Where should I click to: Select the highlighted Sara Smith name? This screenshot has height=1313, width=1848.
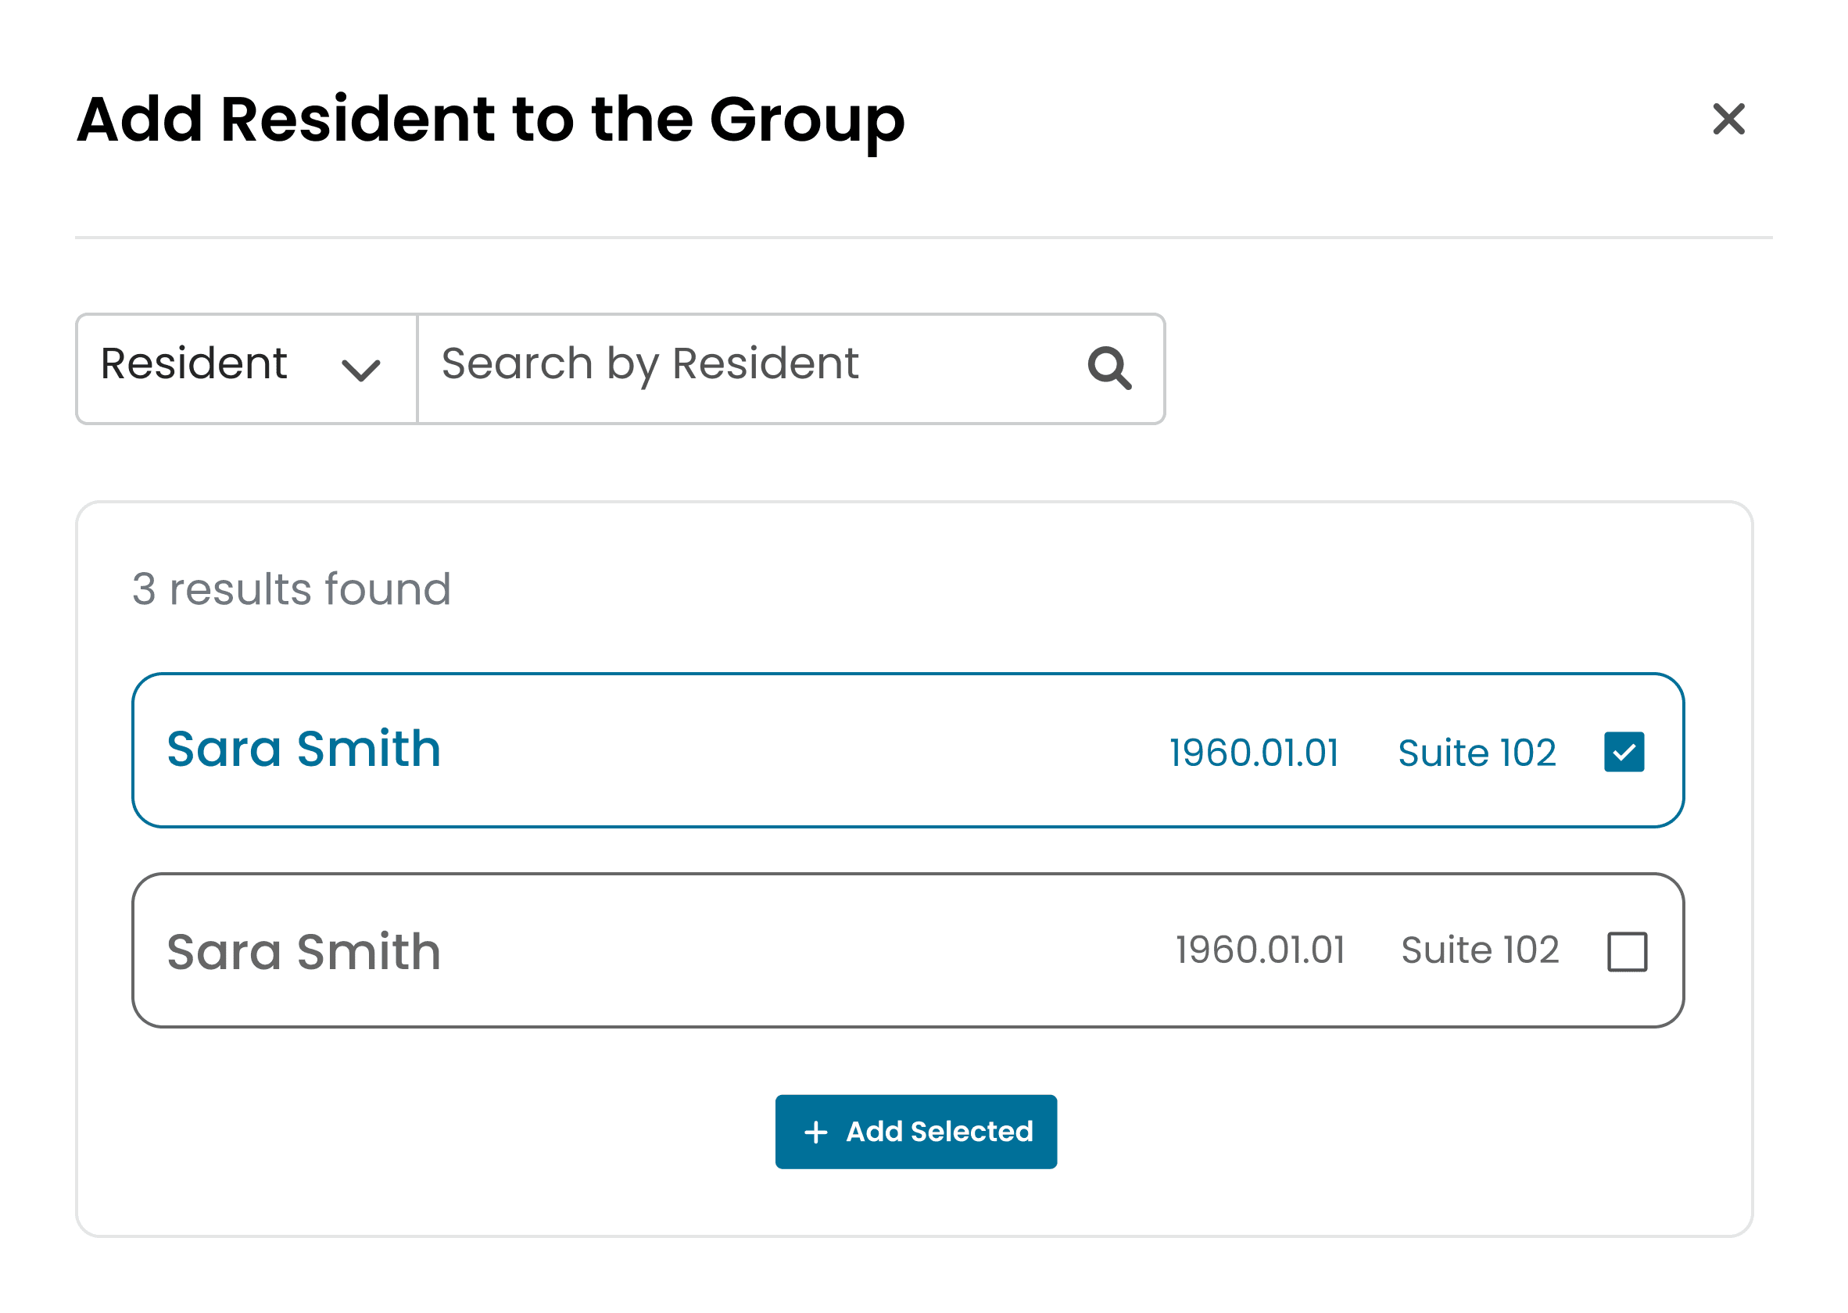[x=303, y=749]
